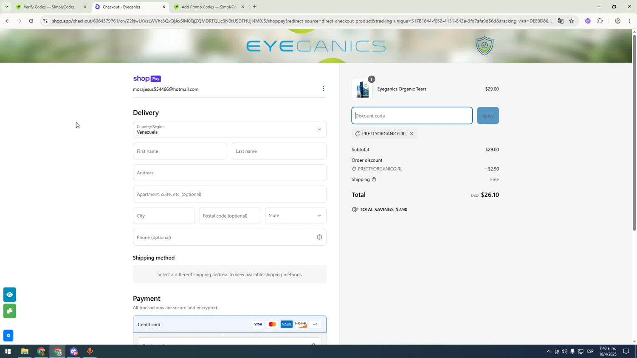This screenshot has width=637, height=358.
Task: Click the City input field
Action: pyautogui.click(x=163, y=215)
